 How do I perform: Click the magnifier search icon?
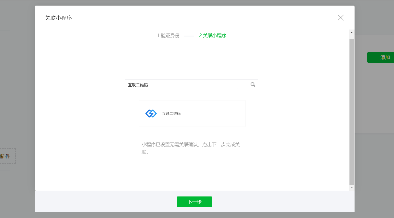pos(253,85)
